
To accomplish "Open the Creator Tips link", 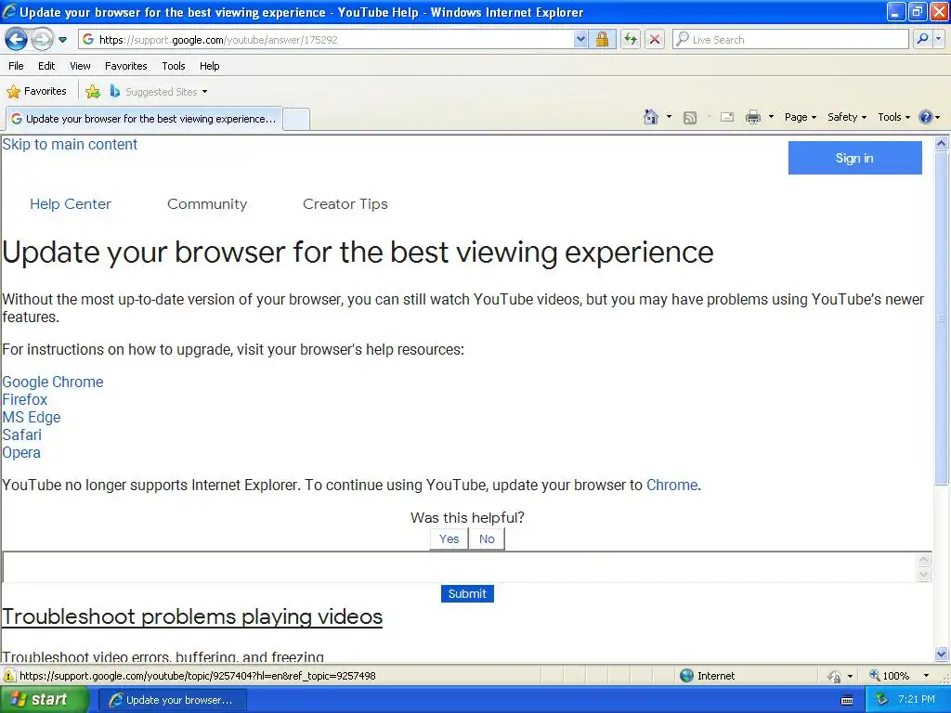I will 345,204.
